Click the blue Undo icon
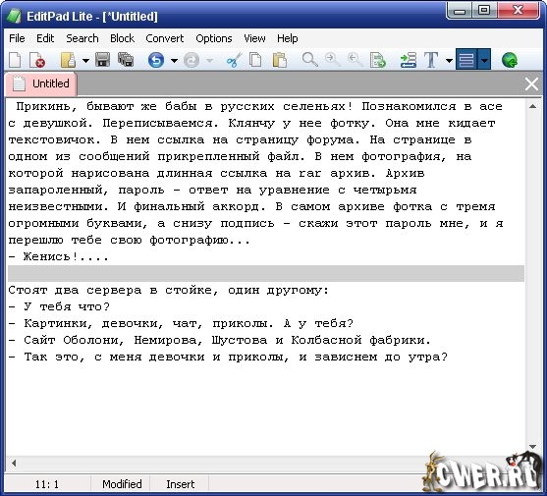The height and width of the screenshot is (496, 547). click(156, 60)
